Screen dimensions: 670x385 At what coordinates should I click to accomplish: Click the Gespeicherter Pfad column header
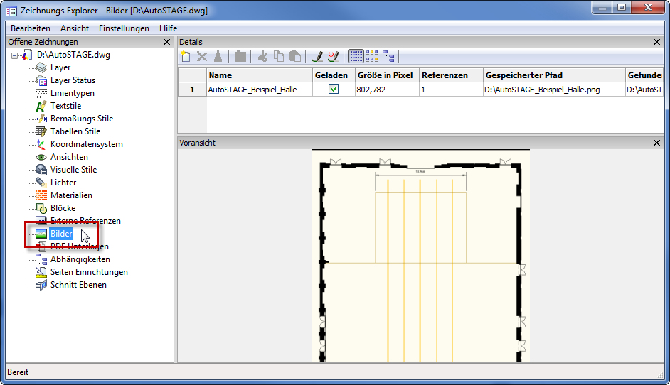pos(553,75)
